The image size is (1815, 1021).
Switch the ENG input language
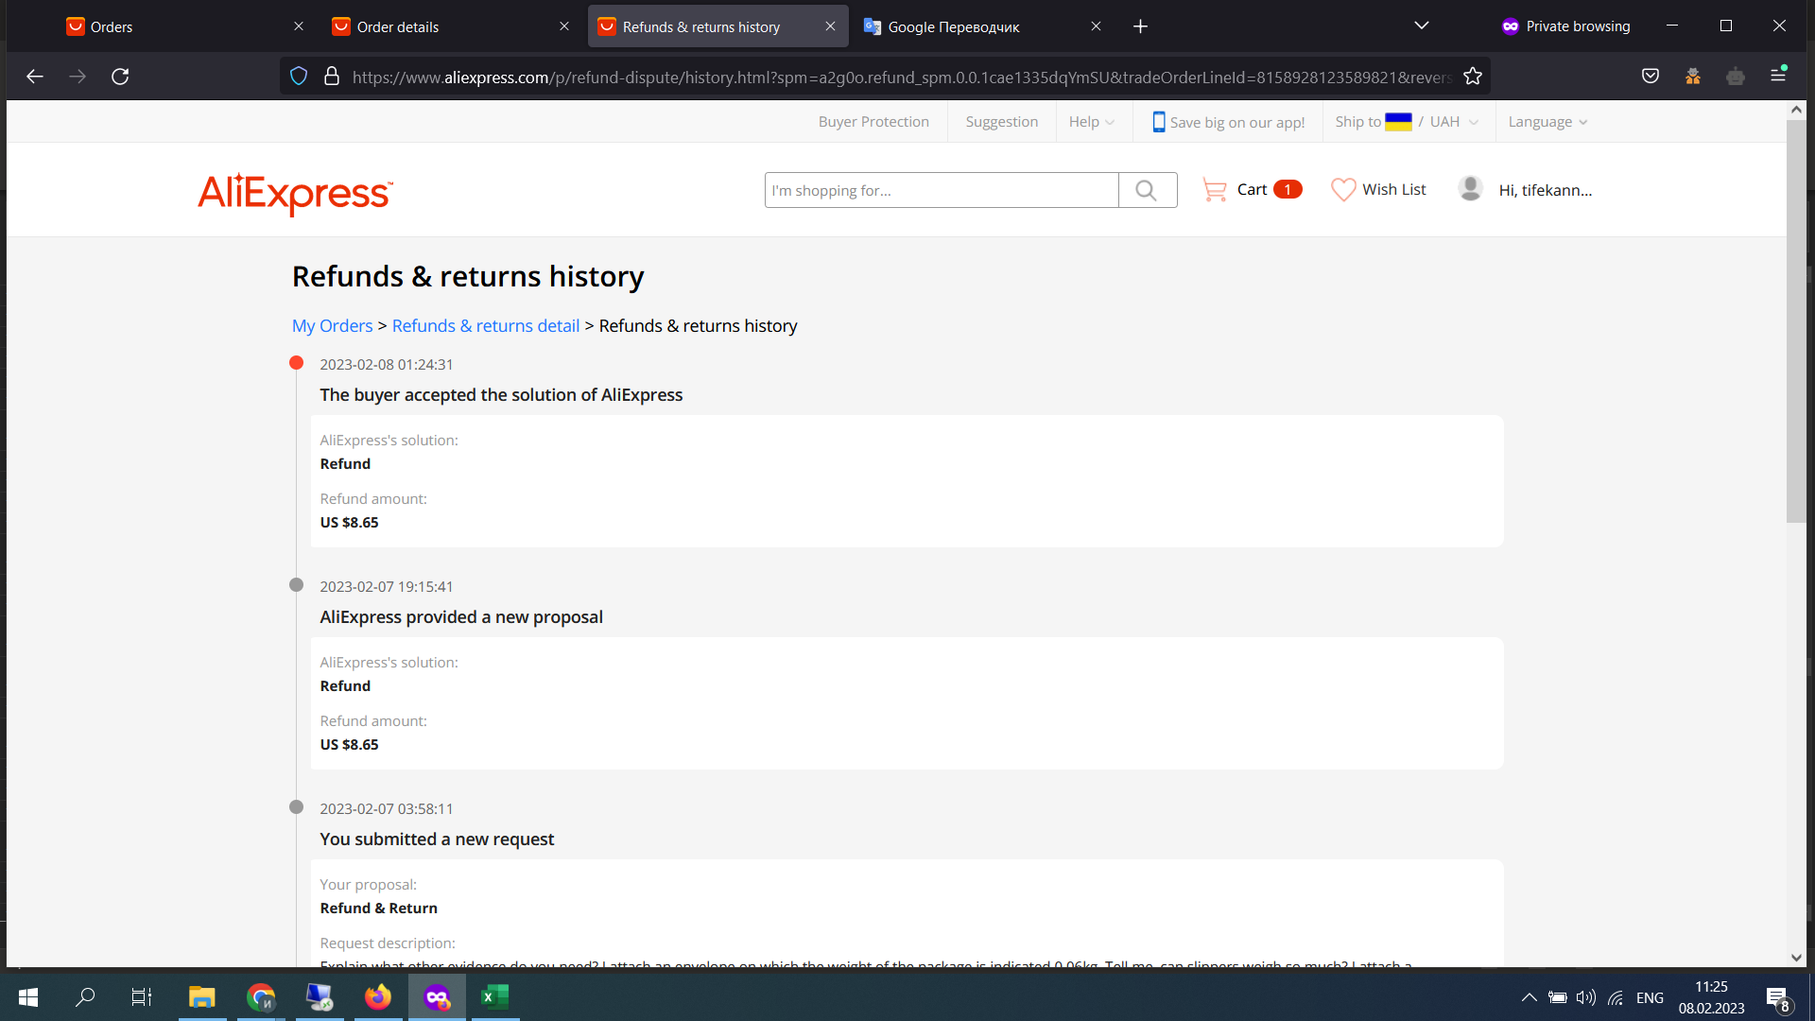1650,997
